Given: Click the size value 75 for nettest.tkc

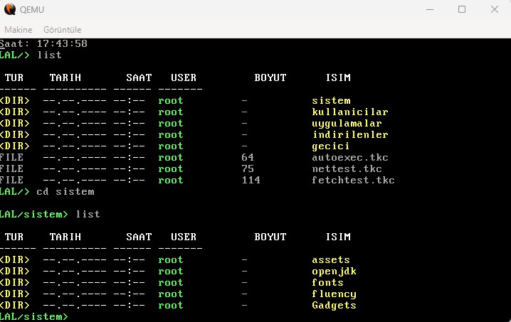Looking at the screenshot, I should click(x=248, y=169).
